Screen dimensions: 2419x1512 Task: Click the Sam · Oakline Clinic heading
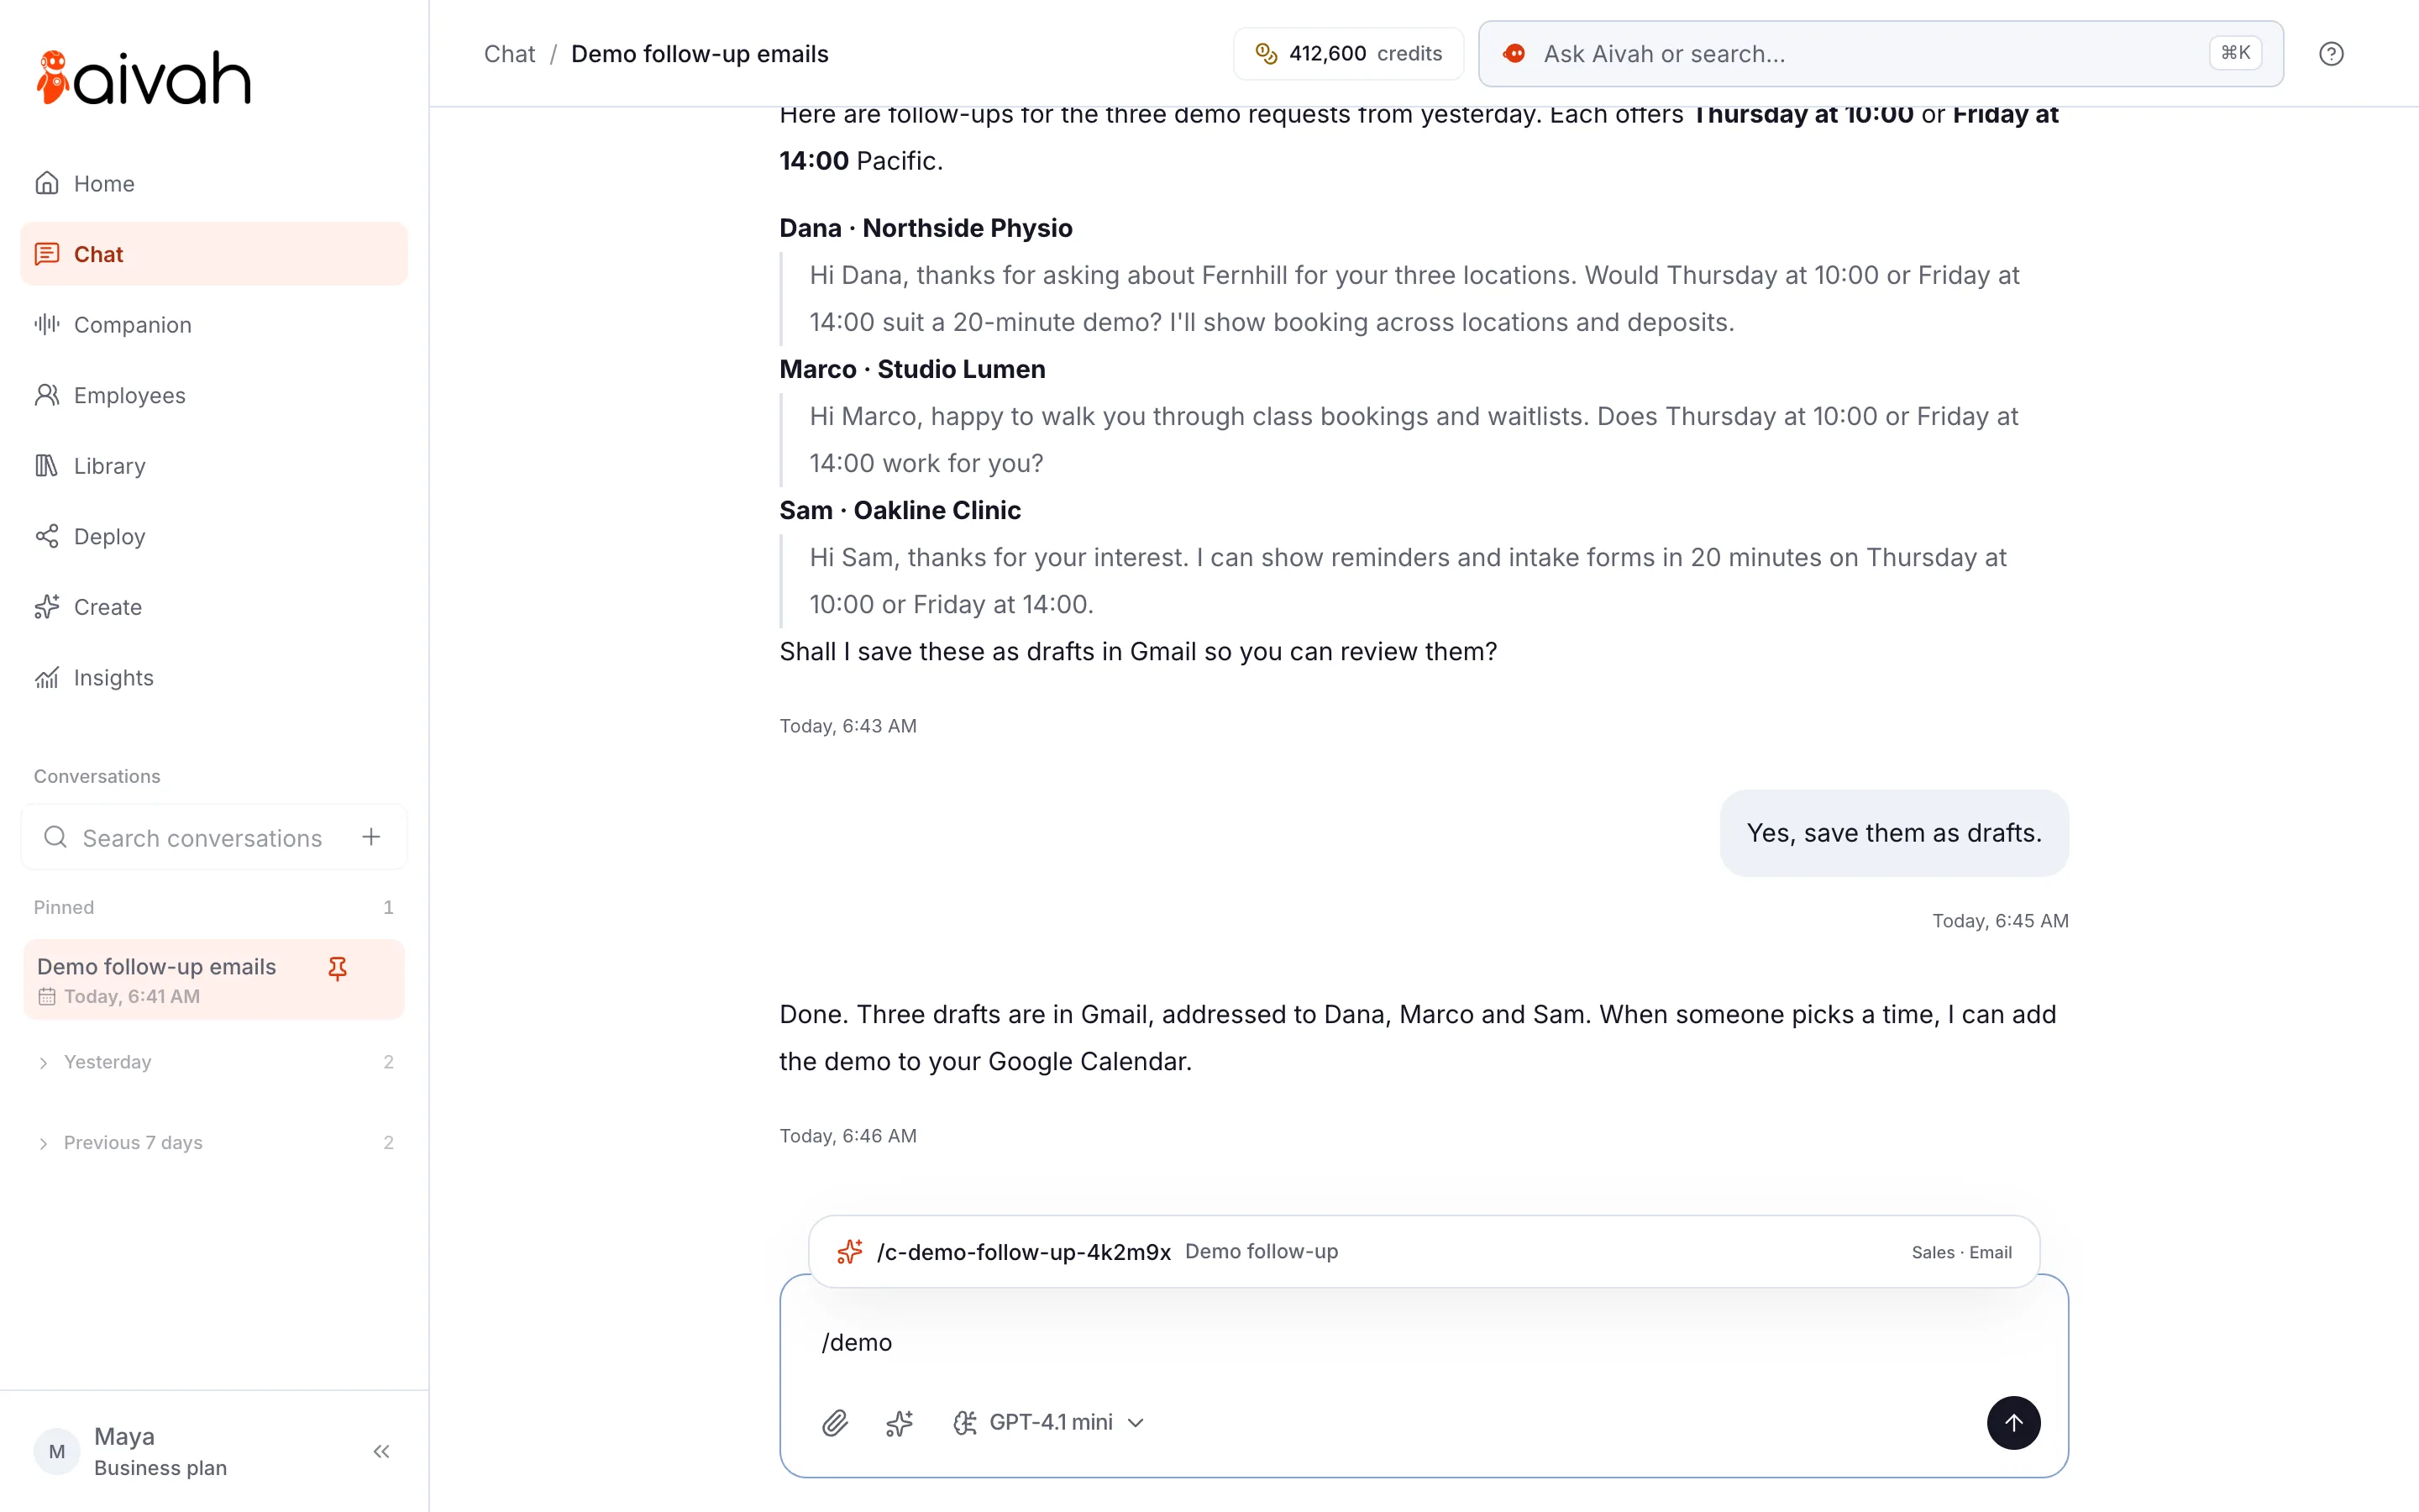pyautogui.click(x=900, y=510)
